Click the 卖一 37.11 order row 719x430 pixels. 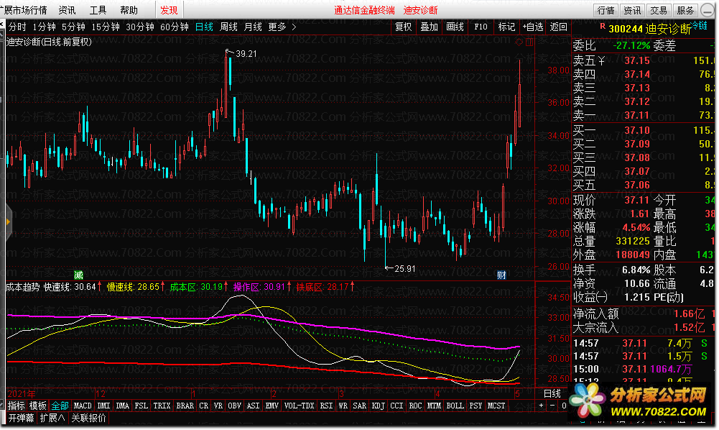[643, 115]
